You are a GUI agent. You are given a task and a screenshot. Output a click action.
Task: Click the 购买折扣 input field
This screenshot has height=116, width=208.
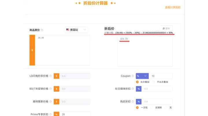pos(157,102)
